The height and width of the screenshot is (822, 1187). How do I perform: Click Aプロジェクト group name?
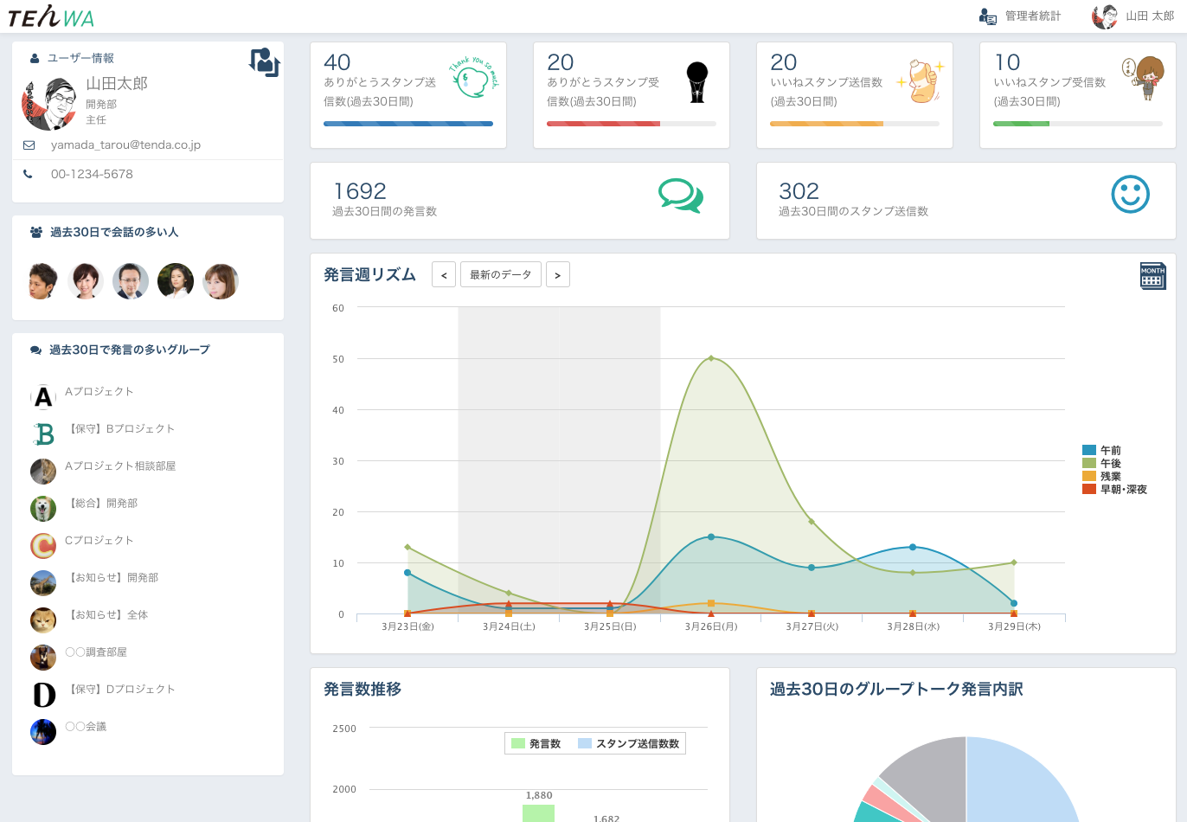coord(99,391)
